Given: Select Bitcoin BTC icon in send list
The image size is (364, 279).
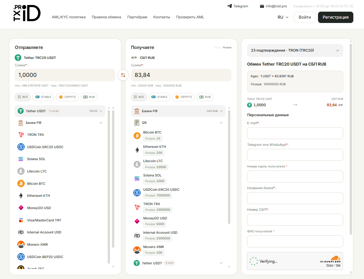Looking at the screenshot, I should coord(21,184).
